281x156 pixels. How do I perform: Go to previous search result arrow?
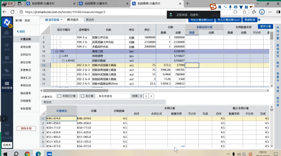pyautogui.click(x=146, y=96)
